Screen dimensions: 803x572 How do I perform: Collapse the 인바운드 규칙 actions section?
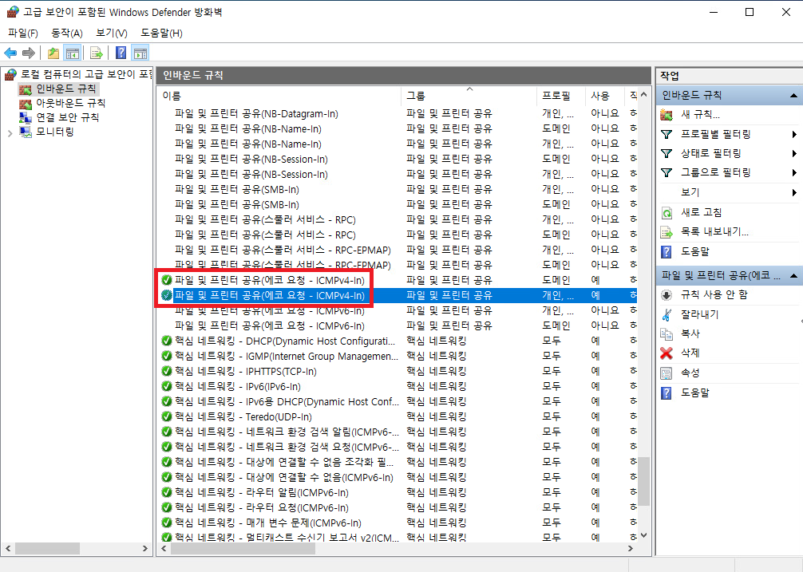tap(793, 96)
